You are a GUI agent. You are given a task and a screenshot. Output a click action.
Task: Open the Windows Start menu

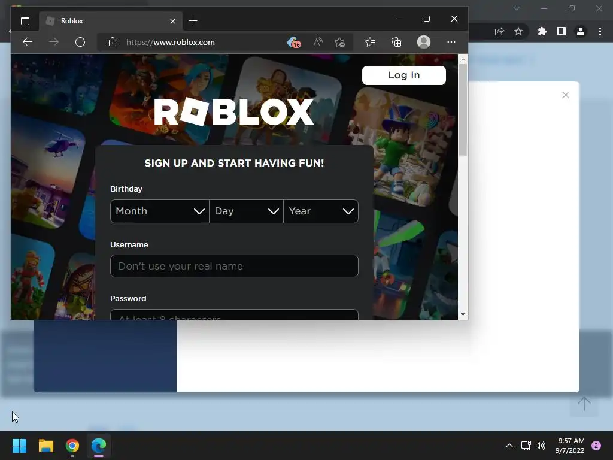point(19,446)
